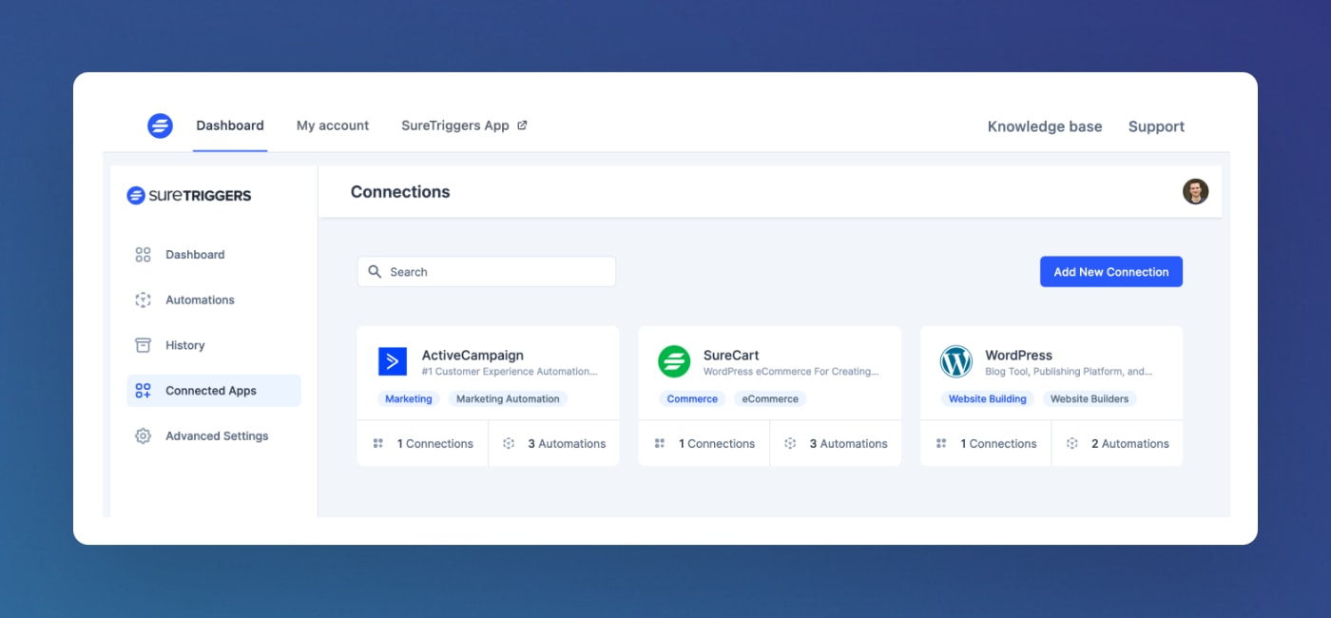Click Add New Connection button

(x=1111, y=272)
